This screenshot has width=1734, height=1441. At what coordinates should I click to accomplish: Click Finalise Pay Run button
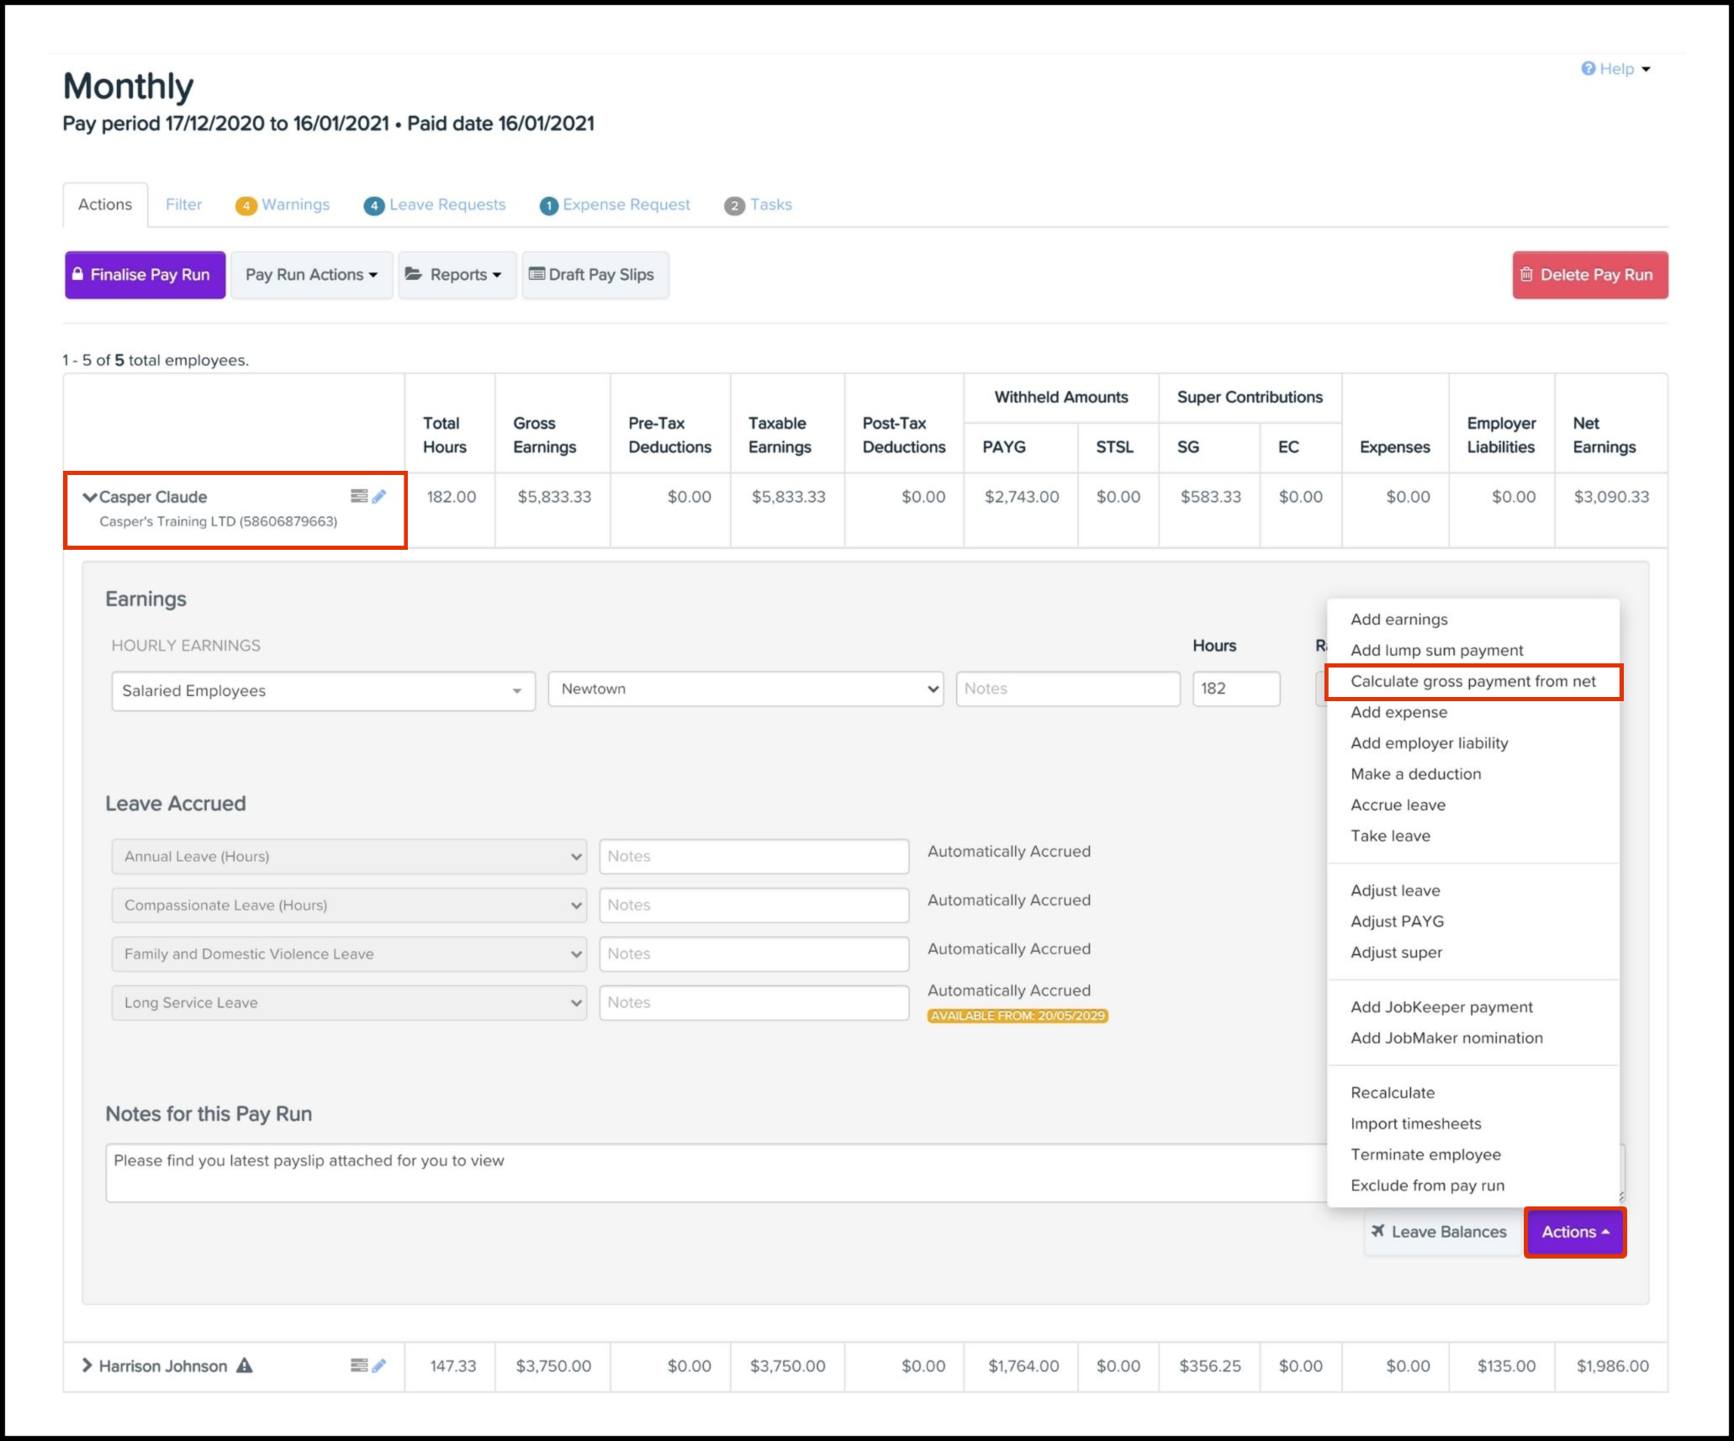(x=145, y=275)
